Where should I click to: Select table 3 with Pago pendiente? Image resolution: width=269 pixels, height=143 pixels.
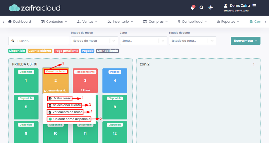(85, 81)
